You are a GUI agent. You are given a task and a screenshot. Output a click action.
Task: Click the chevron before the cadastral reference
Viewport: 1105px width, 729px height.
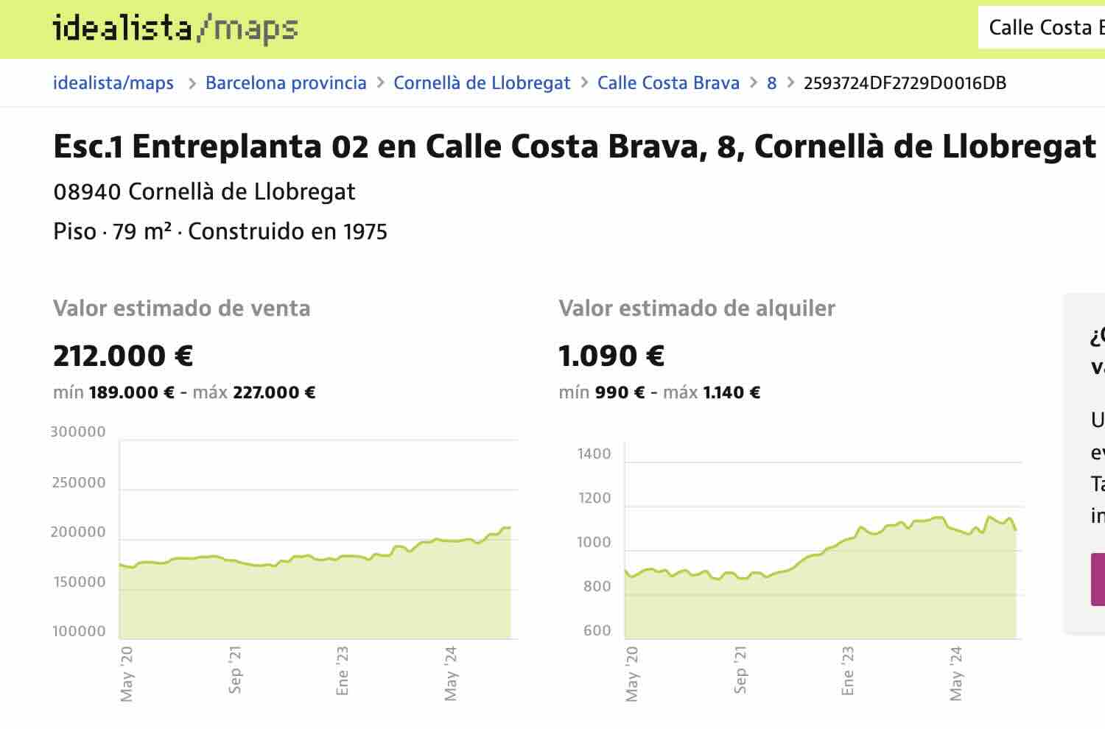(x=790, y=83)
